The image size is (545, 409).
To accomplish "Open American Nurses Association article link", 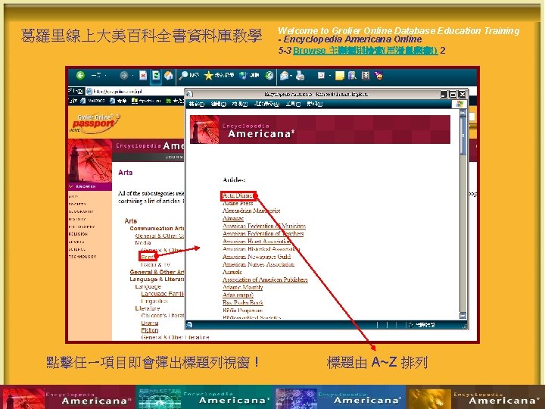I will [258, 264].
